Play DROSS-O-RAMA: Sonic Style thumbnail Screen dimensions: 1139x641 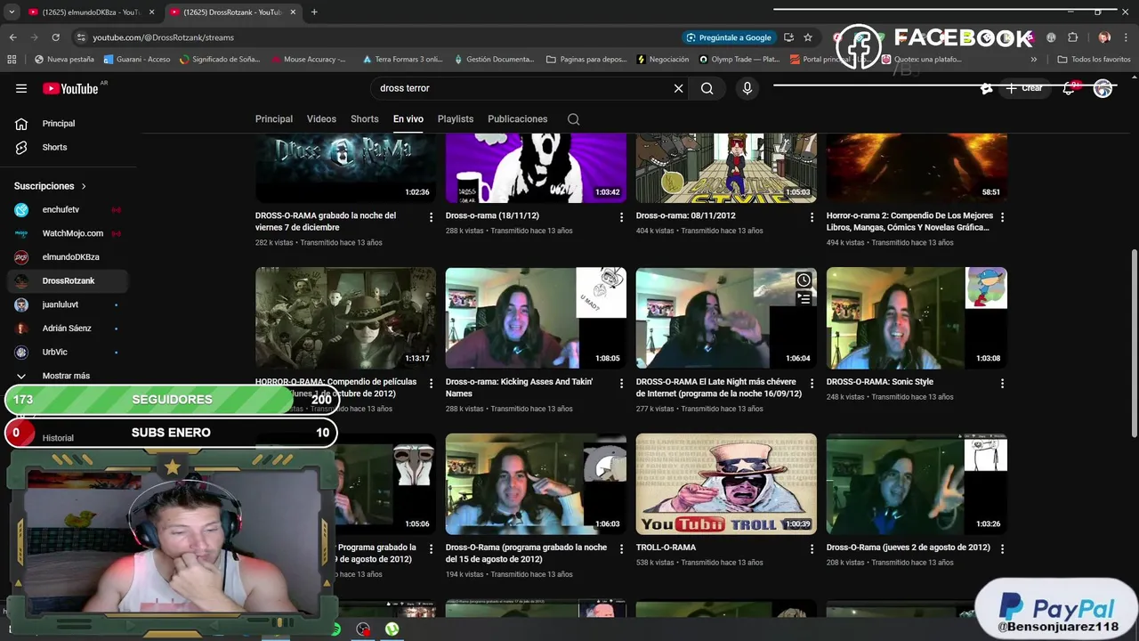point(917,318)
